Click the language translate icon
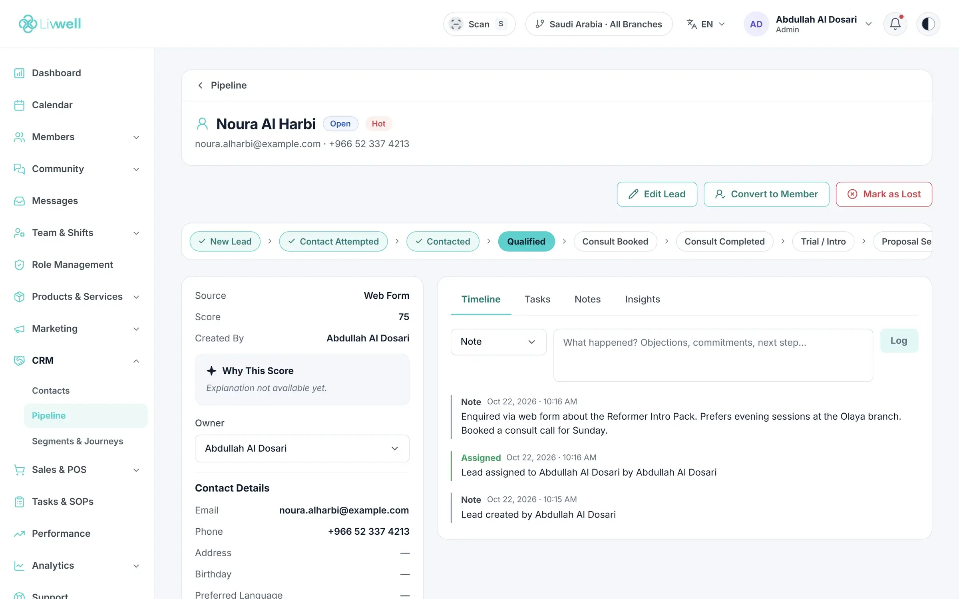This screenshot has width=959, height=599. coord(691,24)
